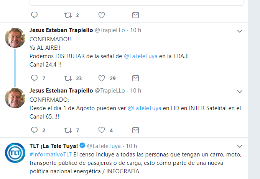
Task: Reply to the INTER Satelital tweet
Action: point(34,130)
